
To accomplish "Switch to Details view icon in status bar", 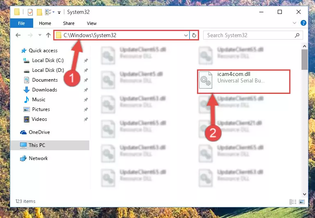I will pyautogui.click(x=293, y=202).
